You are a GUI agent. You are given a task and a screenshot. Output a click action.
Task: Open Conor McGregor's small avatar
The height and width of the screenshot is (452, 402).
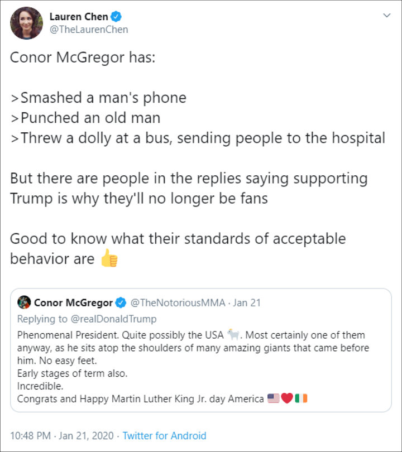(24, 302)
